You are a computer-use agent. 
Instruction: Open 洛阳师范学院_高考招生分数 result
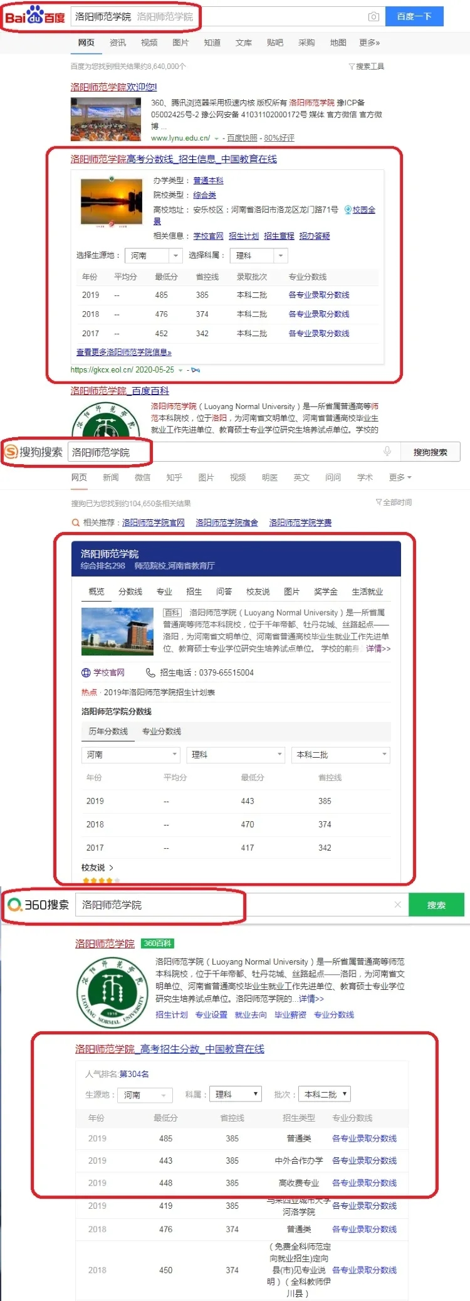pyautogui.click(x=170, y=1049)
